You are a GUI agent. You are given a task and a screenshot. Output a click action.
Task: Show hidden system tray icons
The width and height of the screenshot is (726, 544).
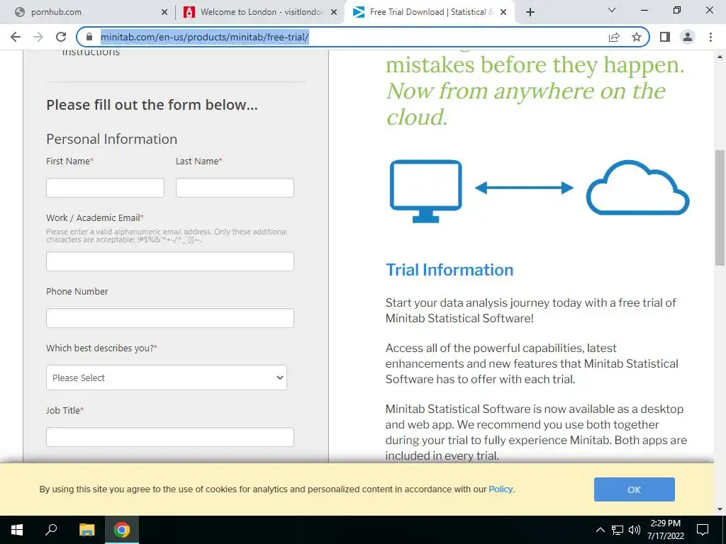pos(600,530)
